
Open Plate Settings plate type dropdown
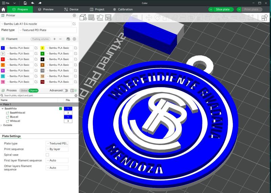[57, 143]
